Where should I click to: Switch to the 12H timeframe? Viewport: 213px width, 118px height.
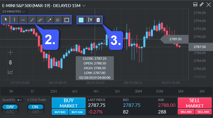tap(53, 91)
